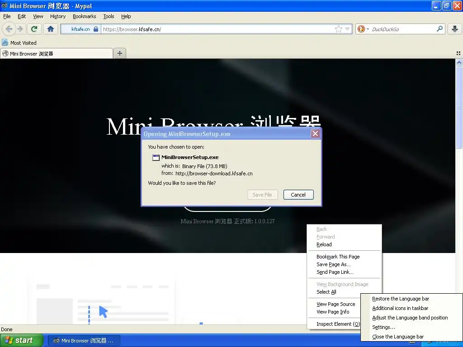Screen dimensions: 463x347
Task: Activate Mini Browser taskbar button
Action: pos(84,341)
